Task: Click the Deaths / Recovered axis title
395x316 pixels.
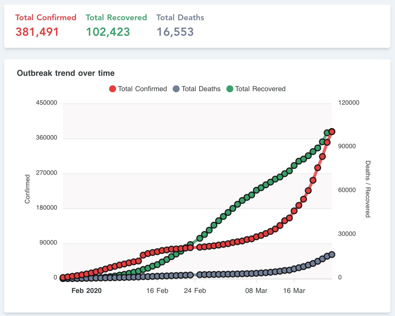Action: pos(368,189)
